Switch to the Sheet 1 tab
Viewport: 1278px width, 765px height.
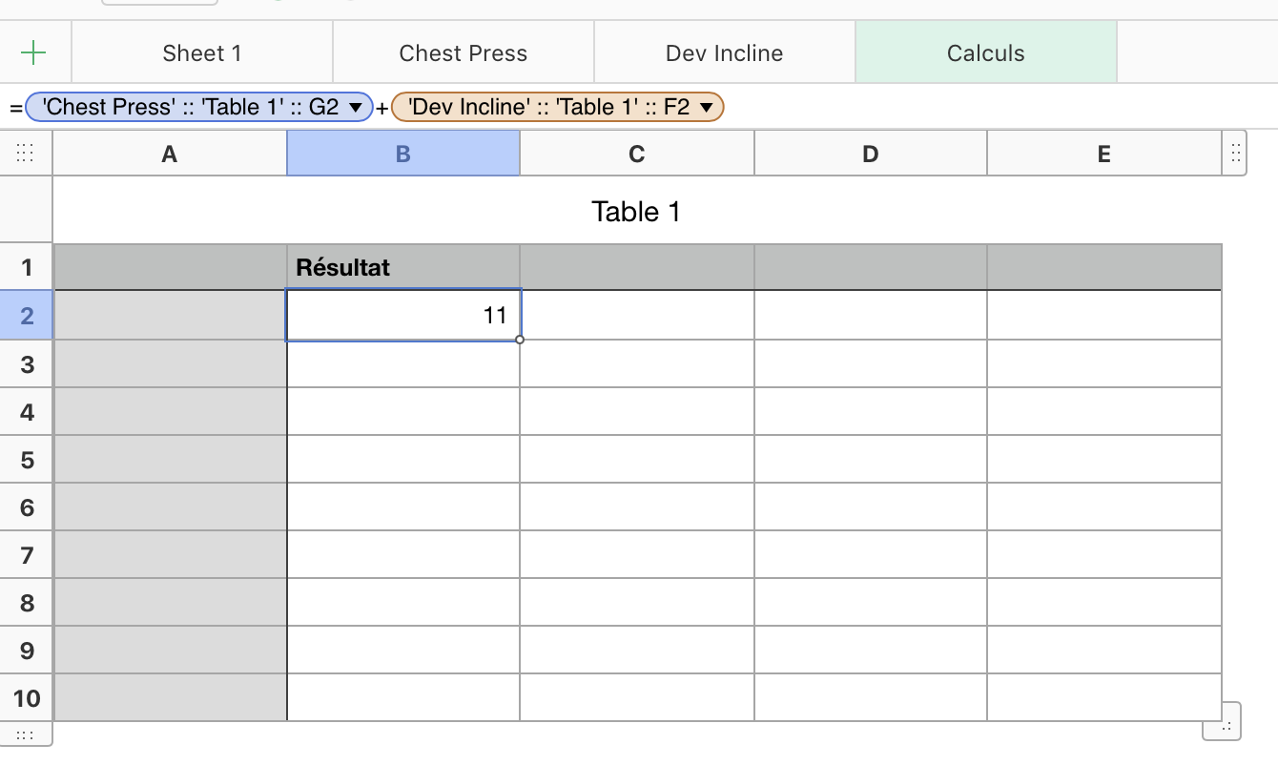202,53
